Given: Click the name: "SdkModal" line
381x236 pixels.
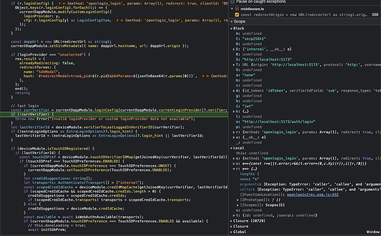Looking at the screenshot, I should click(x=41, y=72).
